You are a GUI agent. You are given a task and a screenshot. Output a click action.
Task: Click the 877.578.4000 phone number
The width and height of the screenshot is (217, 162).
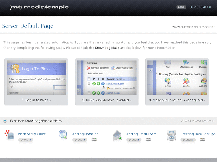click(200, 7)
